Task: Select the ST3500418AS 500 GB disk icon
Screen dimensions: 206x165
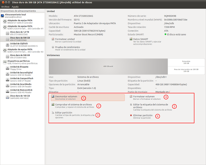Action: [8, 56]
